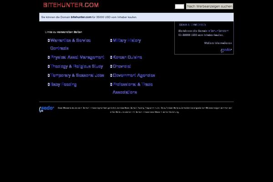Click the bullet icon beside Government Agencies

click(x=111, y=76)
